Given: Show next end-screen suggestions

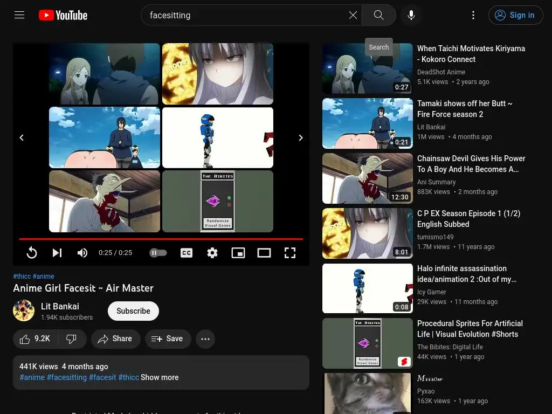Looking at the screenshot, I should [301, 137].
